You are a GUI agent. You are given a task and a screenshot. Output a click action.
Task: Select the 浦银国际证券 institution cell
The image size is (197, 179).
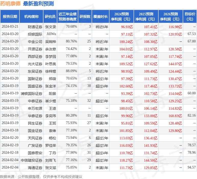point(31,93)
